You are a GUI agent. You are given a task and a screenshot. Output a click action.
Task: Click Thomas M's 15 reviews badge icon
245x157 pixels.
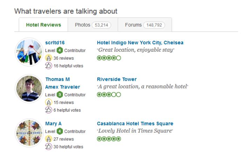[x=49, y=103]
